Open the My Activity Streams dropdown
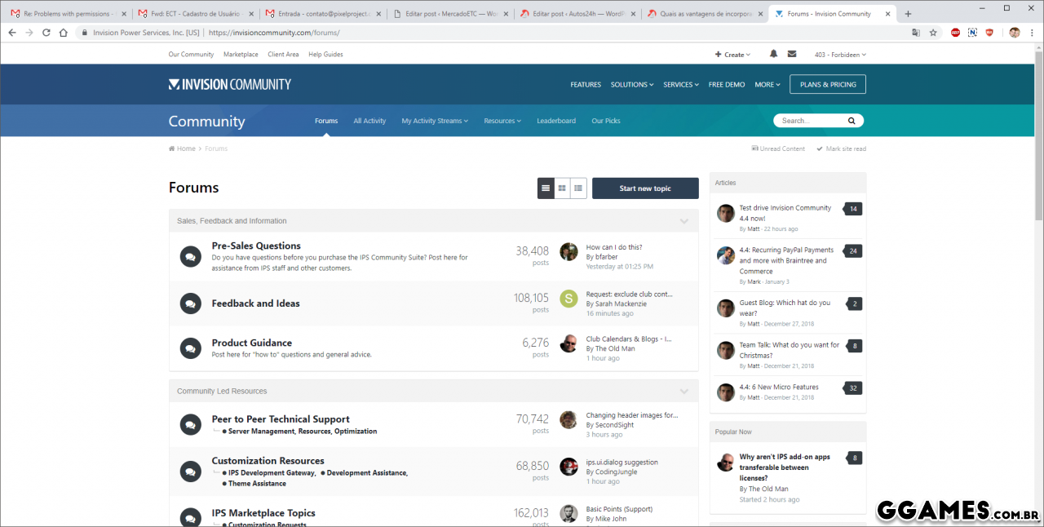 pos(434,121)
